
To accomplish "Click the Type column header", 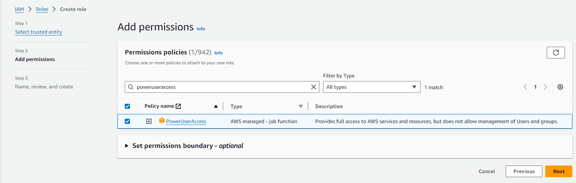I will pos(236,106).
